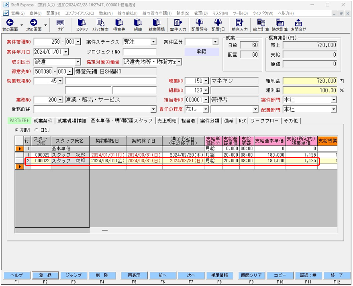Click the 契約開始日 column header
This screenshot has height=286, width=353.
tap(108, 141)
